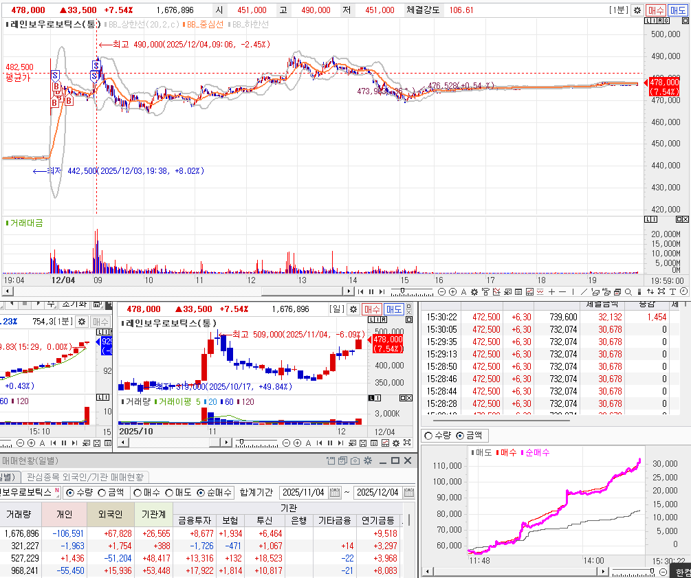This screenshot has height=578, width=691.
Task: Click left arrow of main chart scrollbar
Action: point(8,291)
